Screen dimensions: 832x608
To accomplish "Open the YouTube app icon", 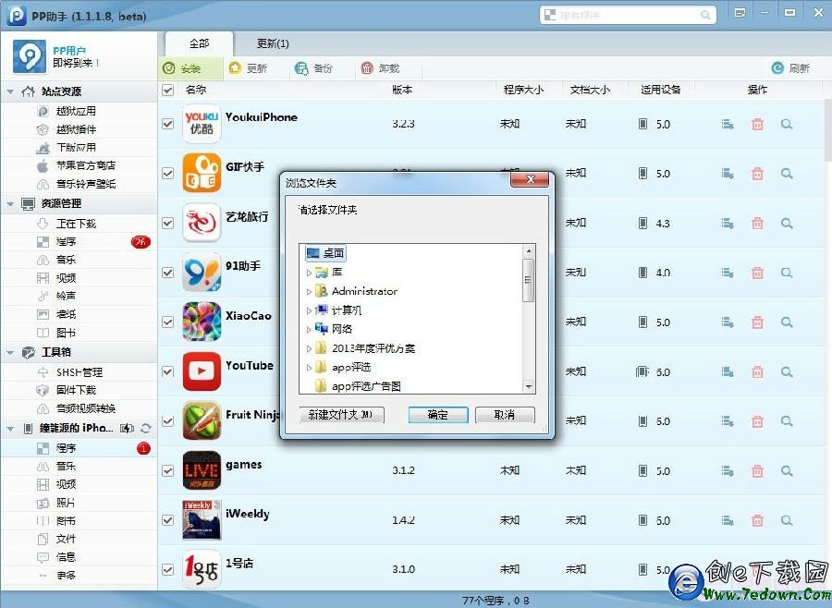I will (202, 371).
